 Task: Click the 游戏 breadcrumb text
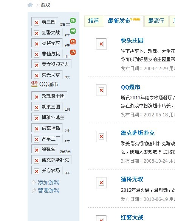45,5
